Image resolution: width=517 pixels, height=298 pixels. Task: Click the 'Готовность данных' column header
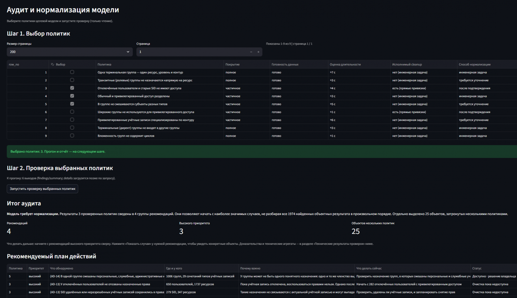click(x=299, y=64)
